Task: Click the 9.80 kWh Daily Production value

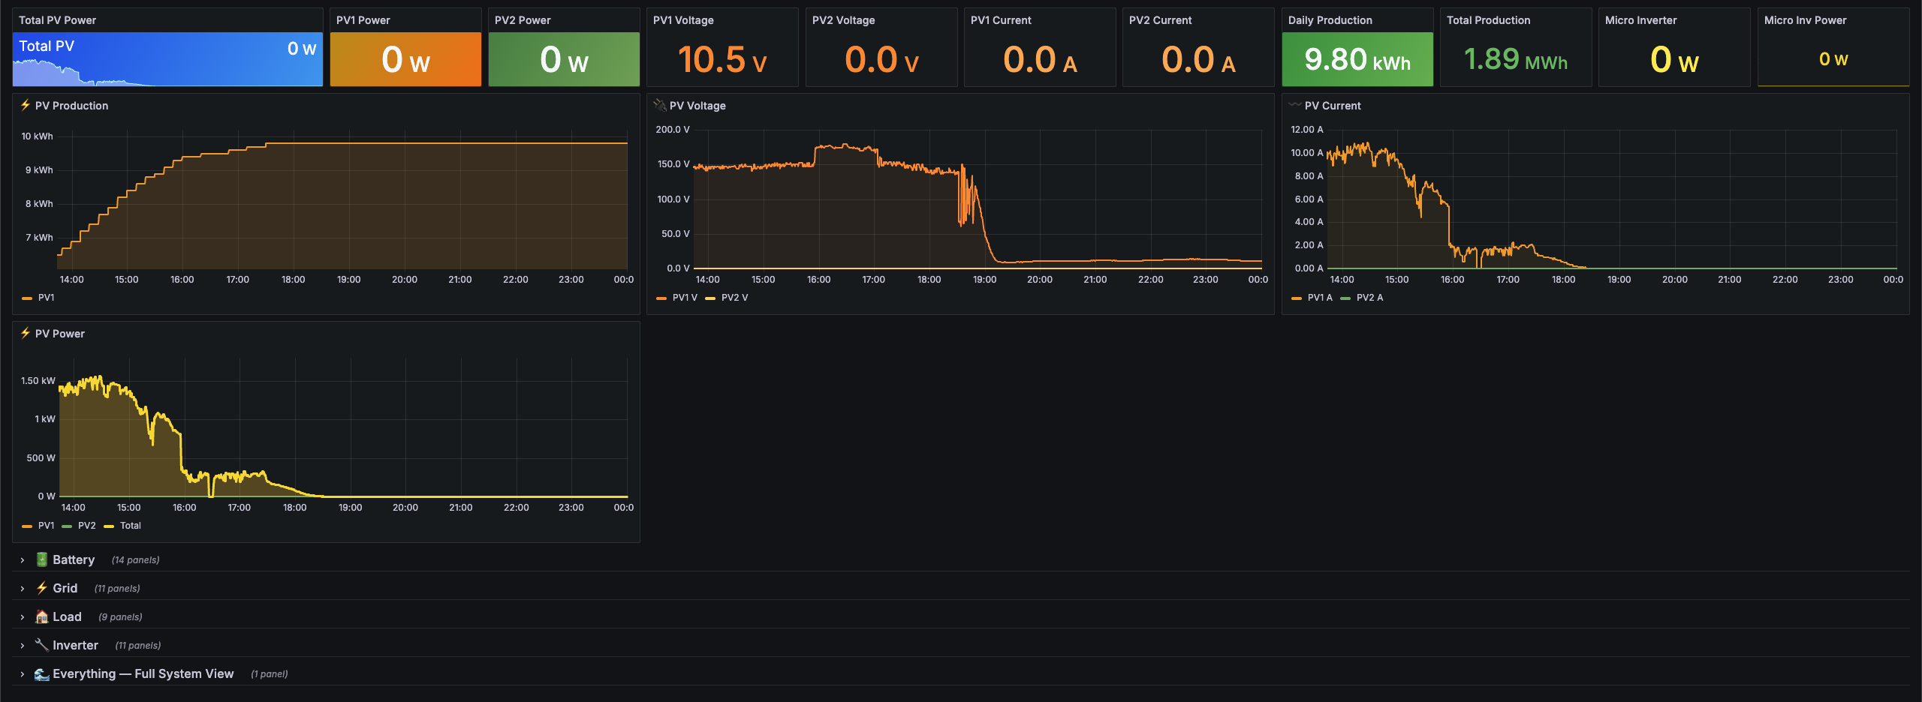Action: tap(1357, 59)
